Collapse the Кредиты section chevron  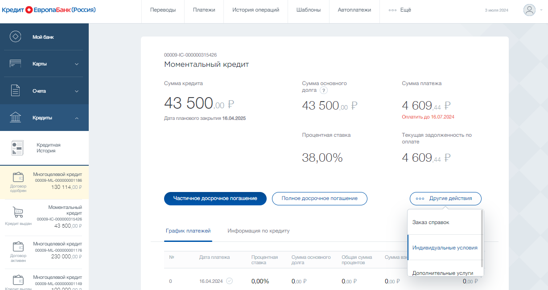77,118
